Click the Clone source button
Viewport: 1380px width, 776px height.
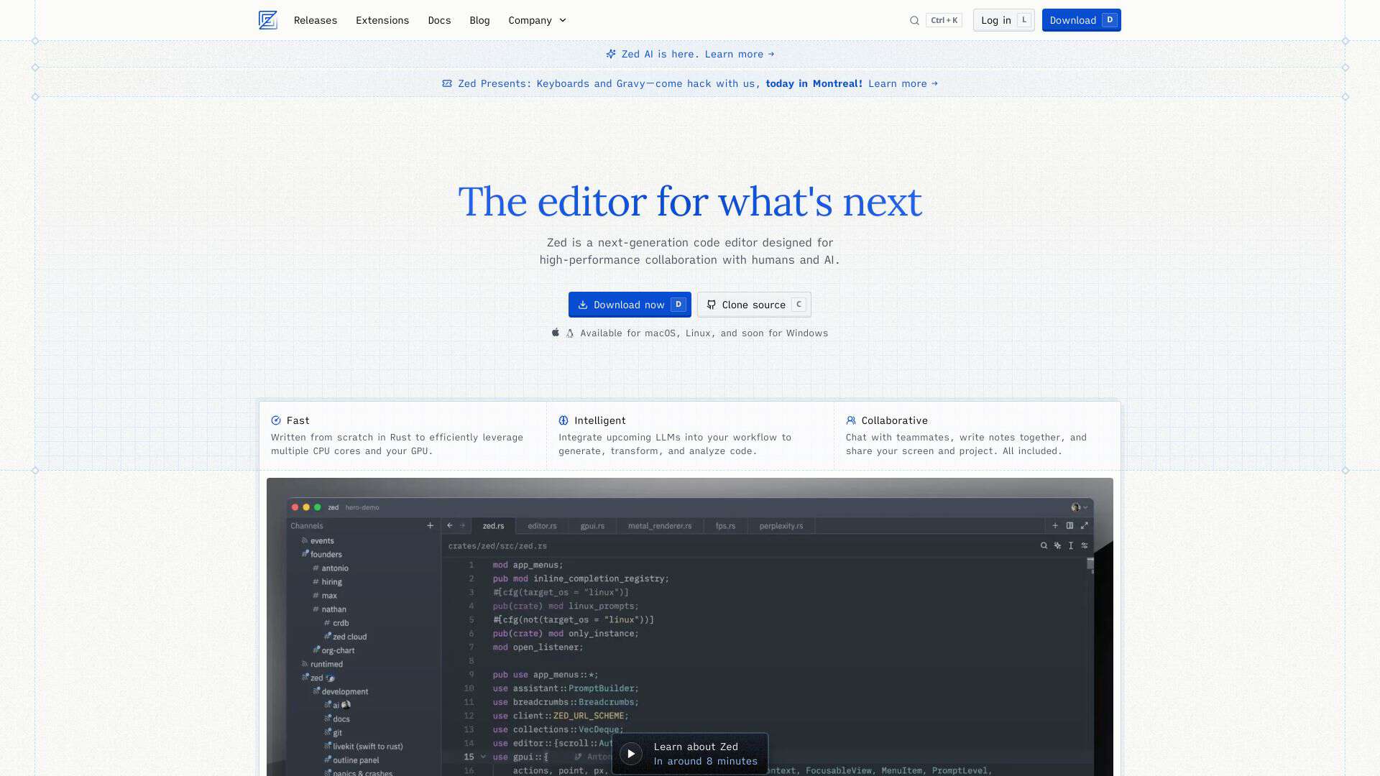coord(753,305)
